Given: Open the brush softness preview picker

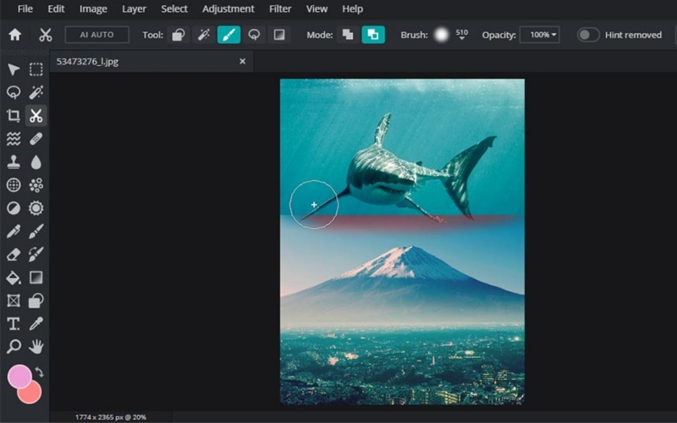Looking at the screenshot, I should click(441, 35).
